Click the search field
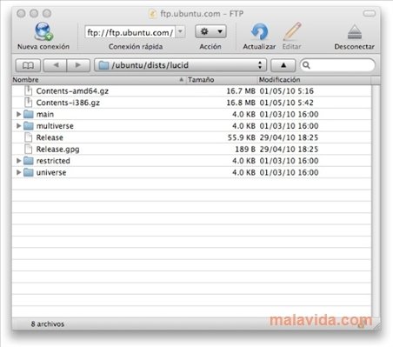Image resolution: width=393 pixels, height=347 pixels. coord(337,65)
